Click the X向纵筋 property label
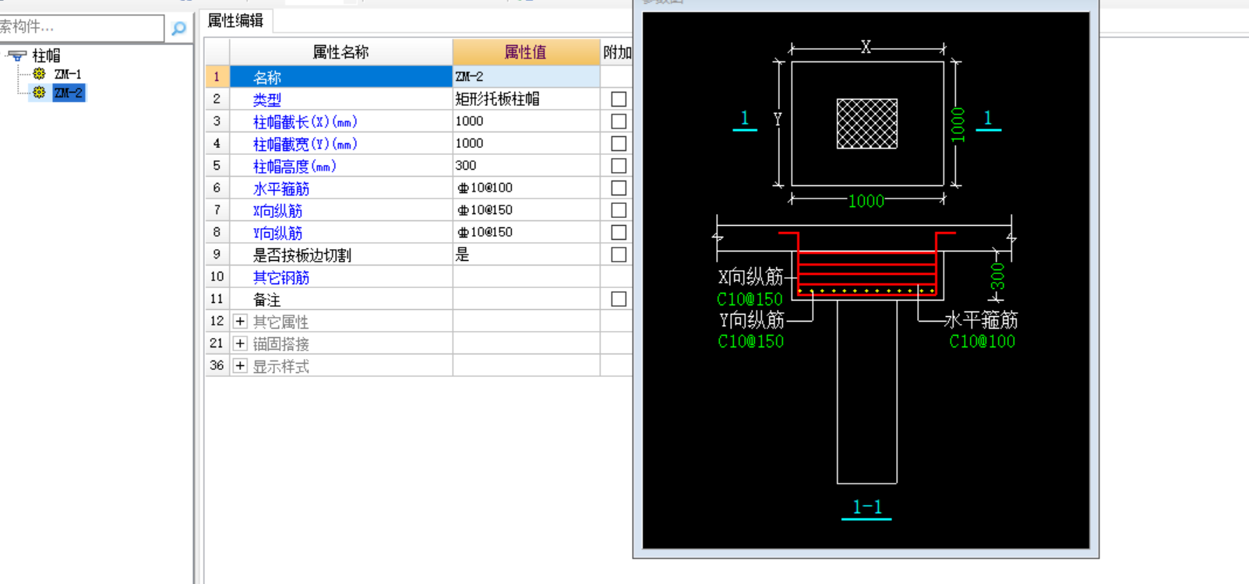The height and width of the screenshot is (584, 1249). point(277,210)
